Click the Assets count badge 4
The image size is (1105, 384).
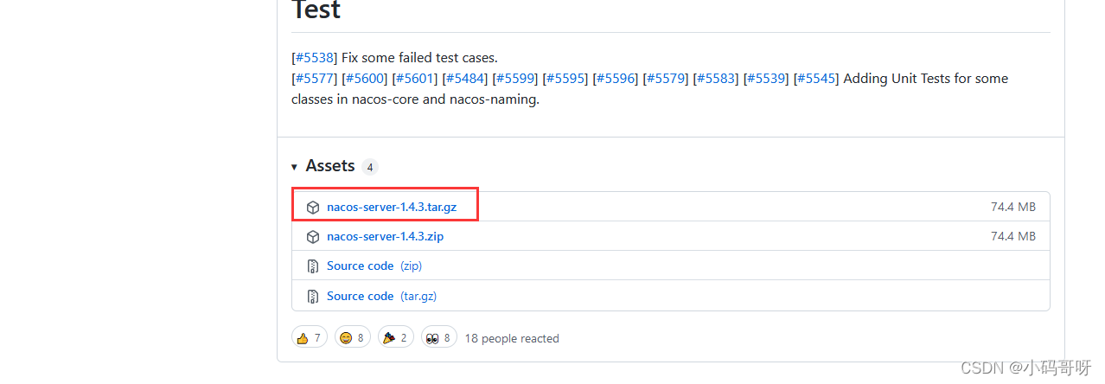click(x=370, y=167)
